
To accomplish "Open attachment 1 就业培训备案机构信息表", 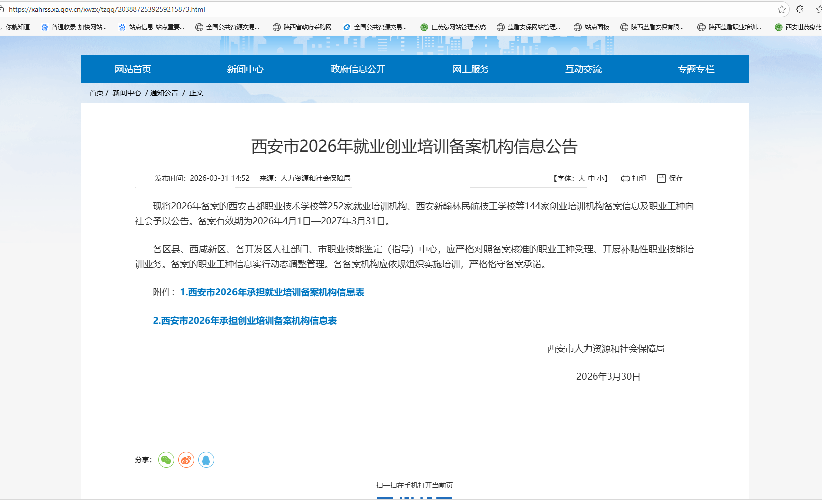I will click(272, 292).
